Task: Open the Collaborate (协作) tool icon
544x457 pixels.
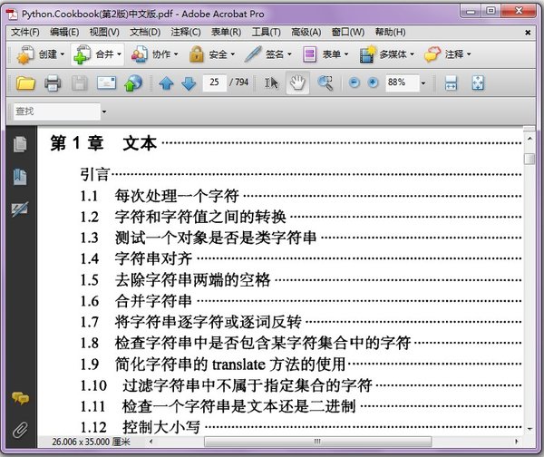Action: pos(139,54)
